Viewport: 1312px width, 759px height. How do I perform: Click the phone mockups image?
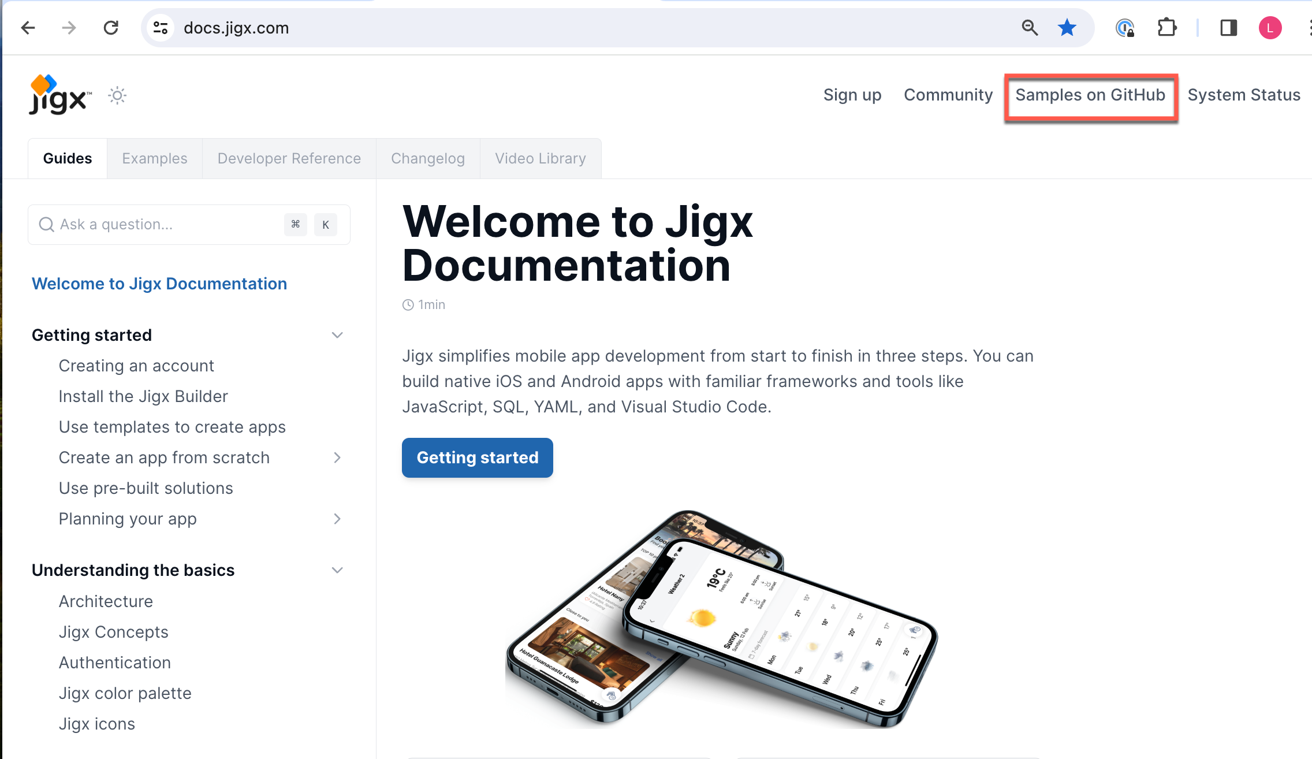721,618
